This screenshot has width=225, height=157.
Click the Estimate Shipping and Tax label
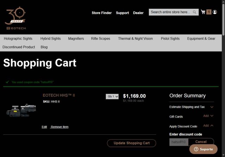tap(187, 107)
